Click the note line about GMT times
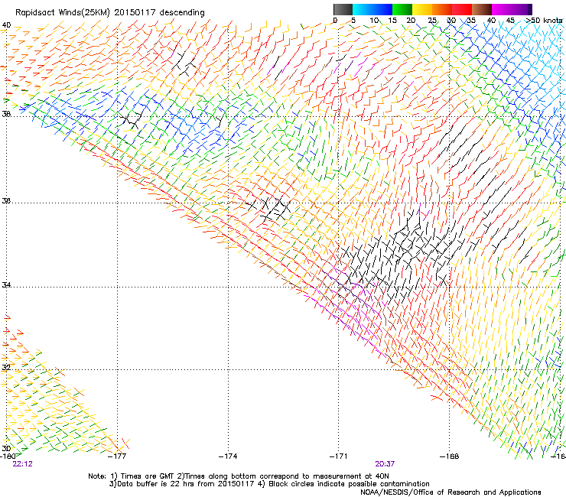Viewport: 566px width, 497px height. [239, 476]
